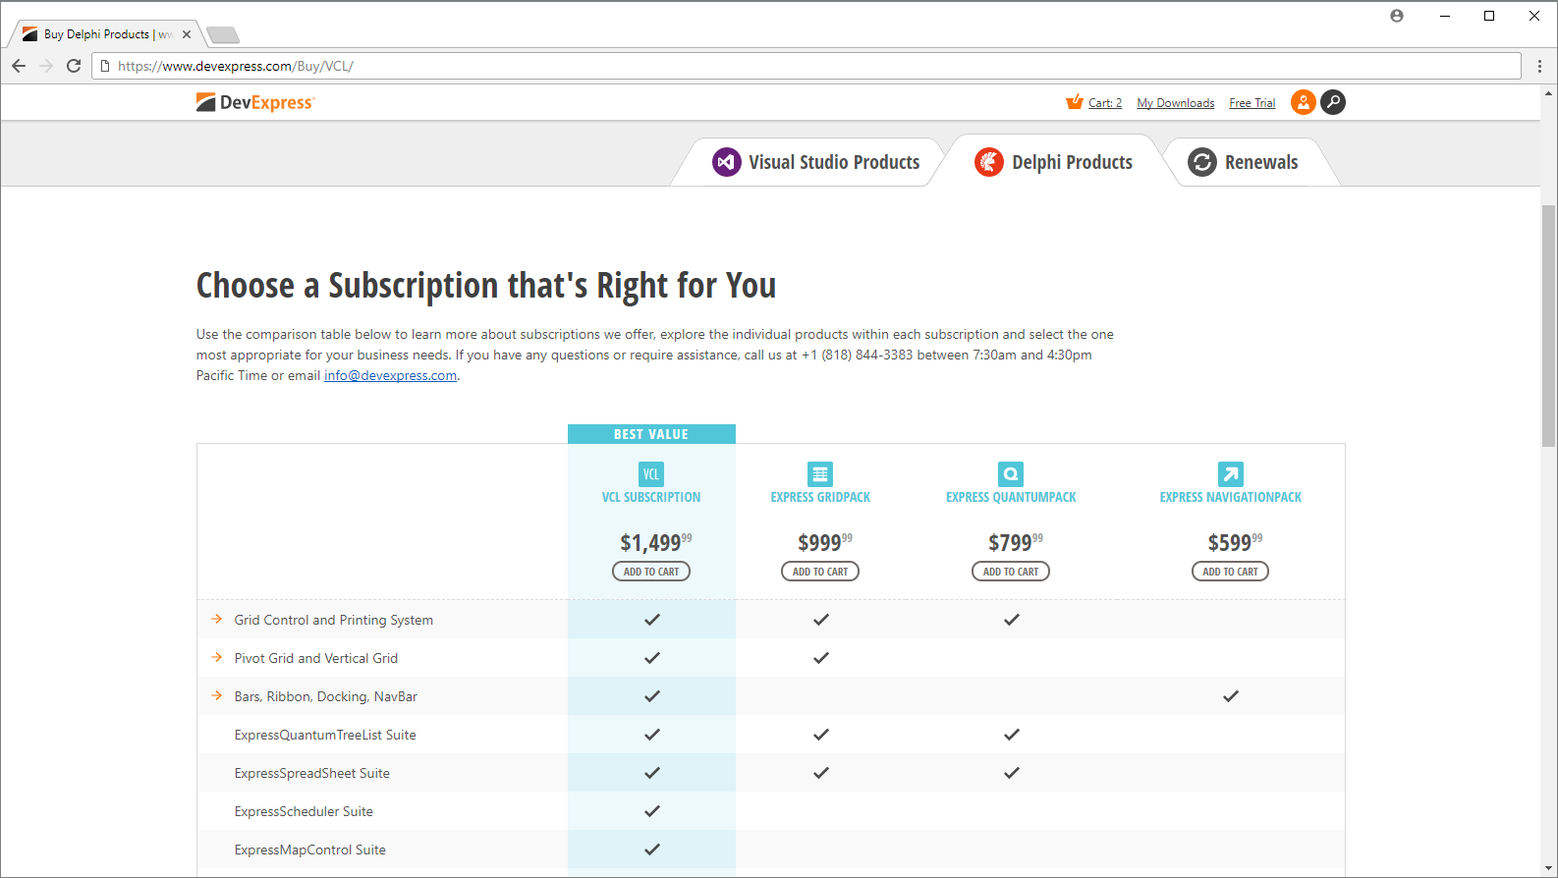Click the info@devexpress.com email link
This screenshot has height=878, width=1558.
point(390,376)
